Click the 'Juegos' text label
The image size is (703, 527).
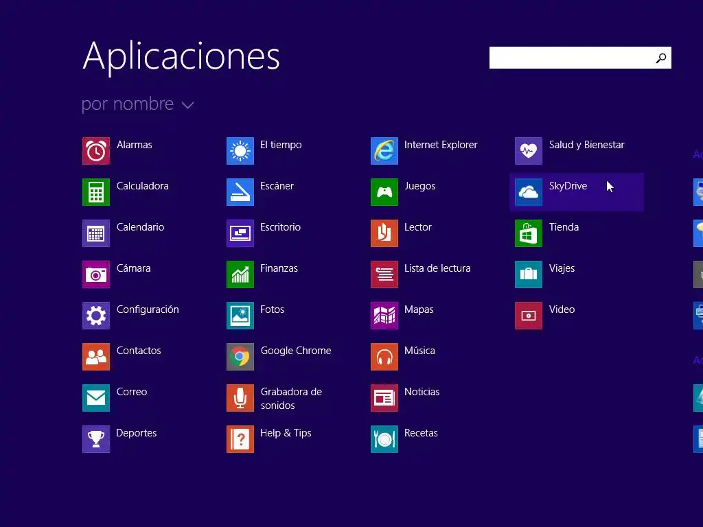click(x=420, y=186)
